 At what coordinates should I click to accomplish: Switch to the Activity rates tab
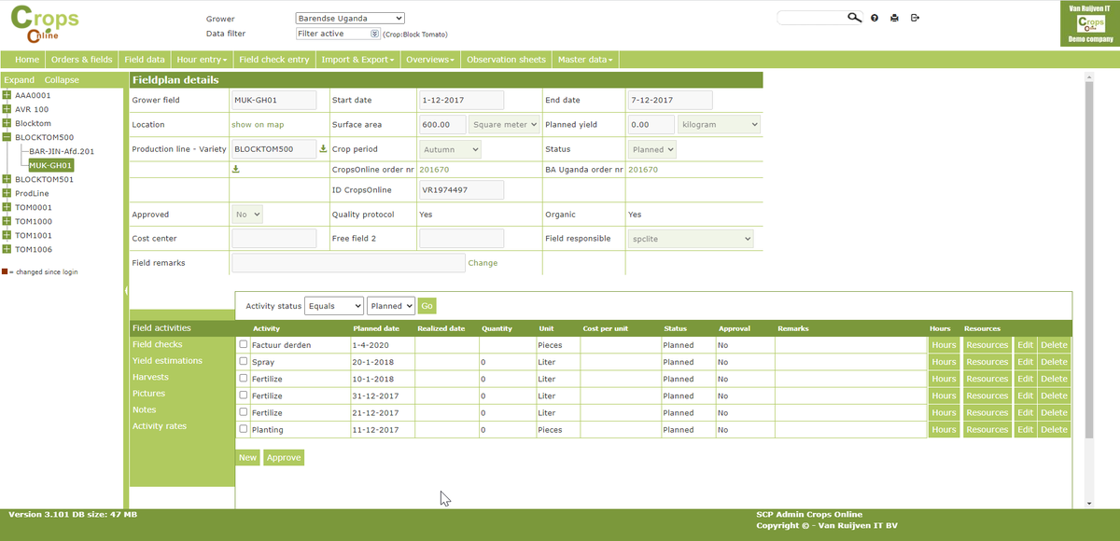[x=160, y=426]
